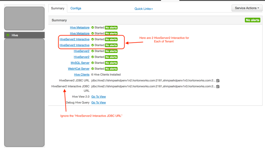
Task: Open the second Hive Metastore link
Action: tap(80, 33)
